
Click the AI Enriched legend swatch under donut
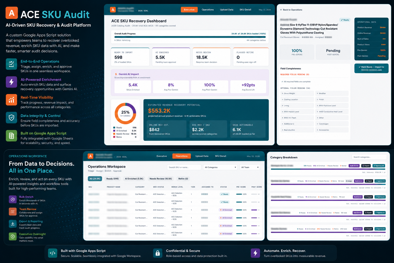114,131
